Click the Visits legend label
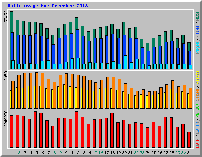The width and height of the screenshot is (202, 157). tap(197, 77)
